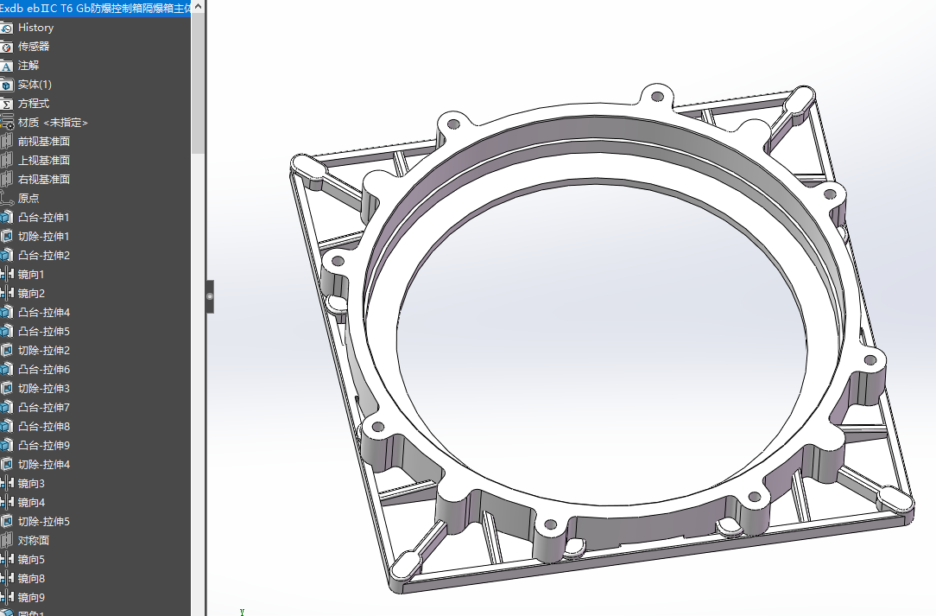Click the 材质 <未指定> material icon
This screenshot has width=936, height=616.
point(7,123)
